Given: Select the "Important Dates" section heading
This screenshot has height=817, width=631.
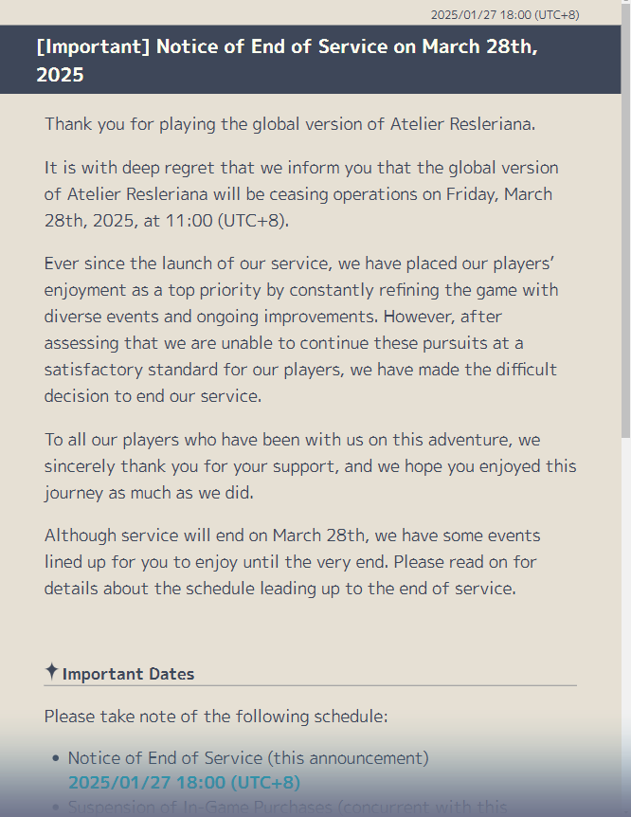Looking at the screenshot, I should [x=128, y=675].
